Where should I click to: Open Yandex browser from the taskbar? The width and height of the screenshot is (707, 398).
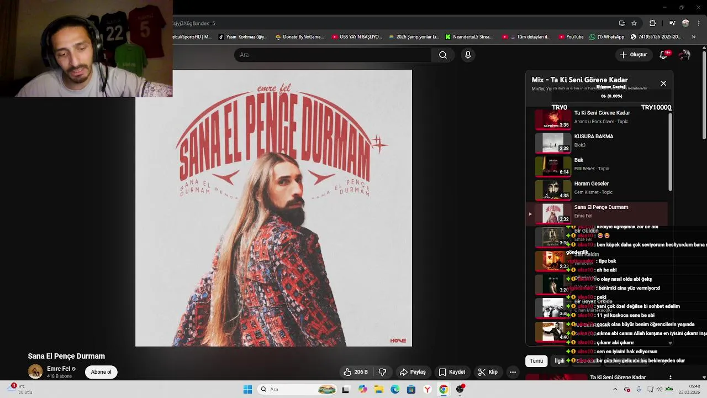[x=427, y=389]
